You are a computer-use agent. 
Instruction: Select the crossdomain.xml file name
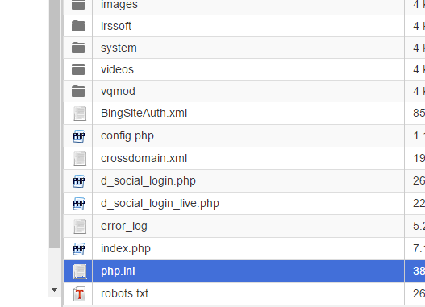coord(144,158)
